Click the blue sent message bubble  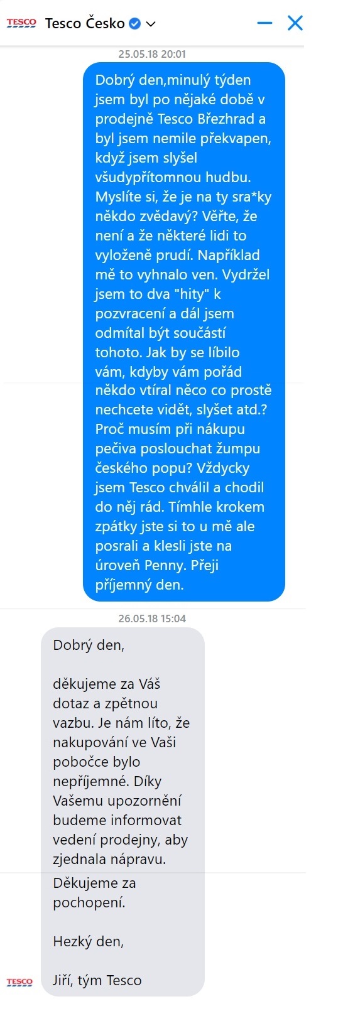[184, 332]
